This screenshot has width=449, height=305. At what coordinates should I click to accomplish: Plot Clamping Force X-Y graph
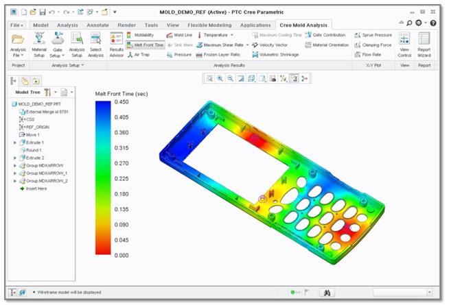coord(373,45)
